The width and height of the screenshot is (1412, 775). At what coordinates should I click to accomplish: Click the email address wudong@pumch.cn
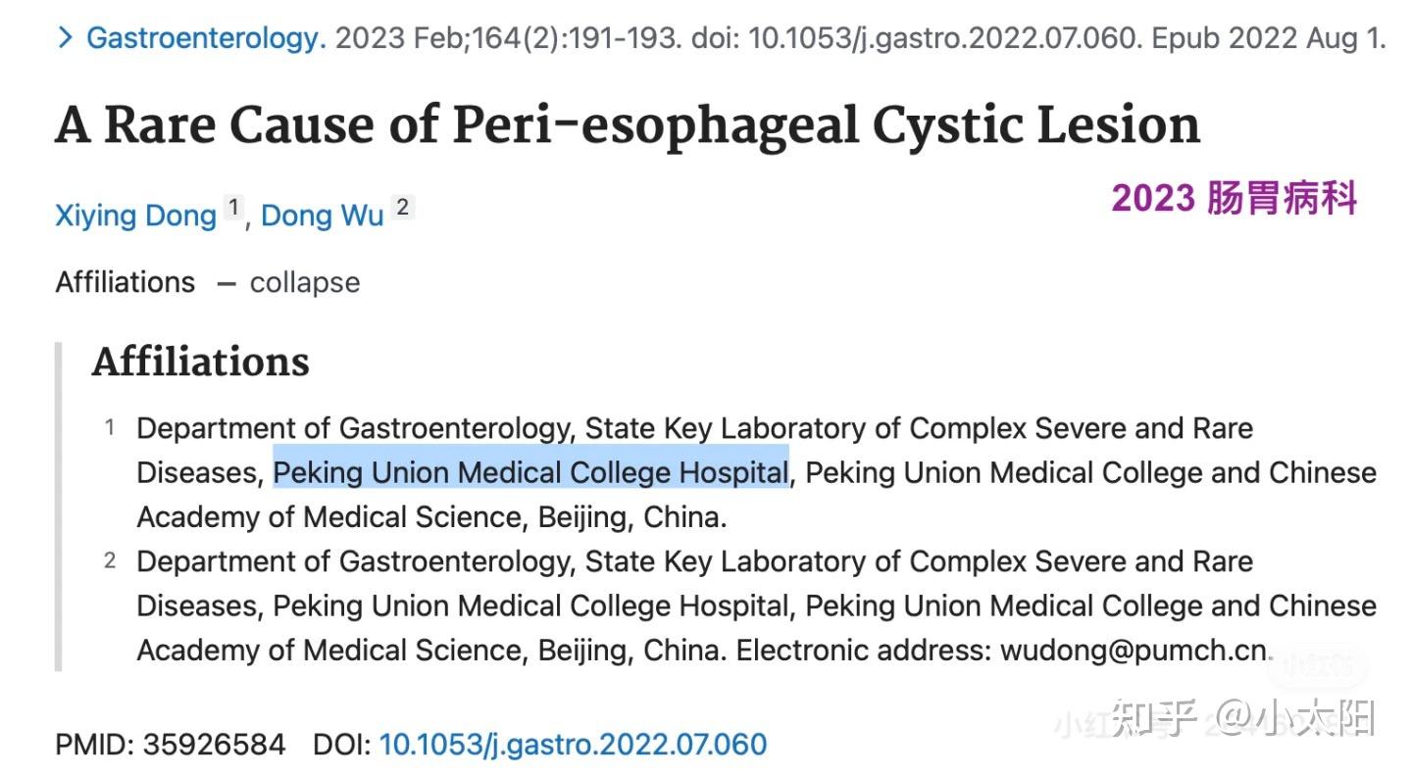[x=1133, y=651]
